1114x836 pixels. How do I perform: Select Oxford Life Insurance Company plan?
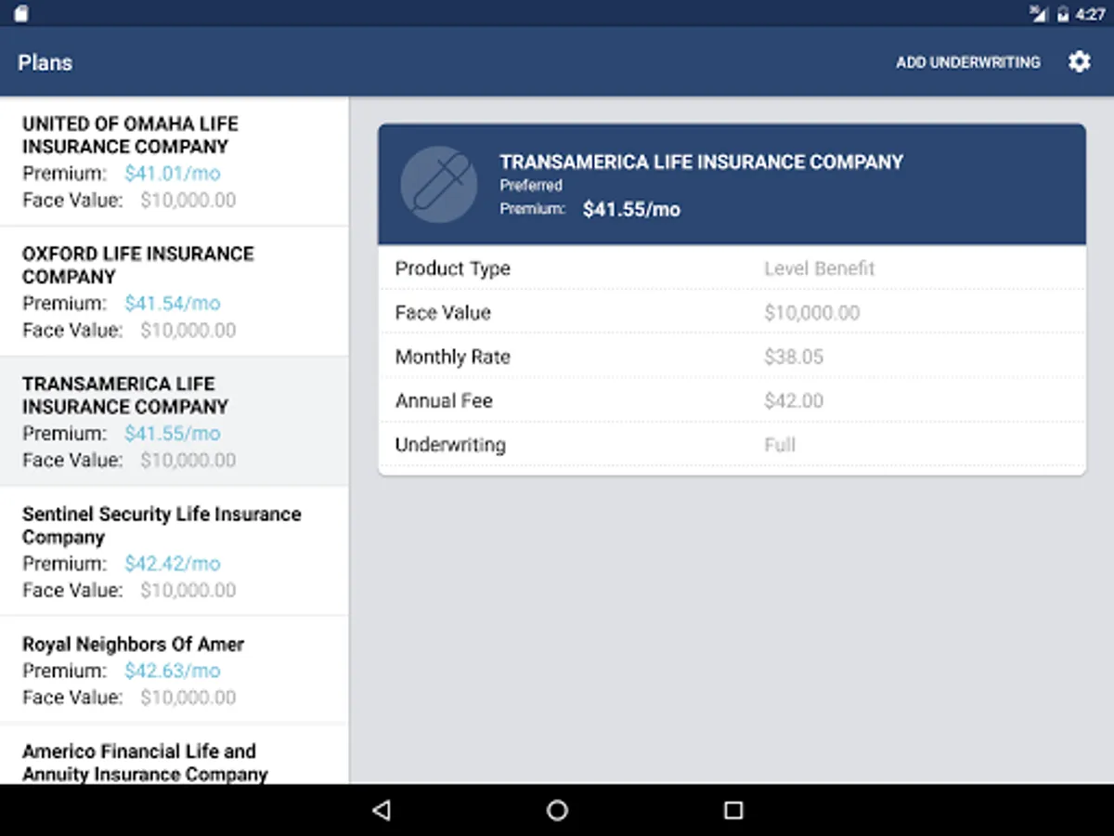pyautogui.click(x=175, y=291)
